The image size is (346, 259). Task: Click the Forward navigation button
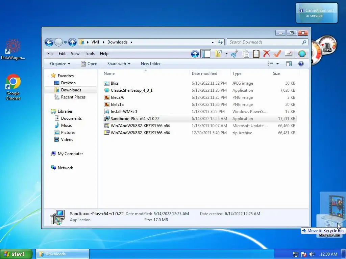tap(58, 42)
